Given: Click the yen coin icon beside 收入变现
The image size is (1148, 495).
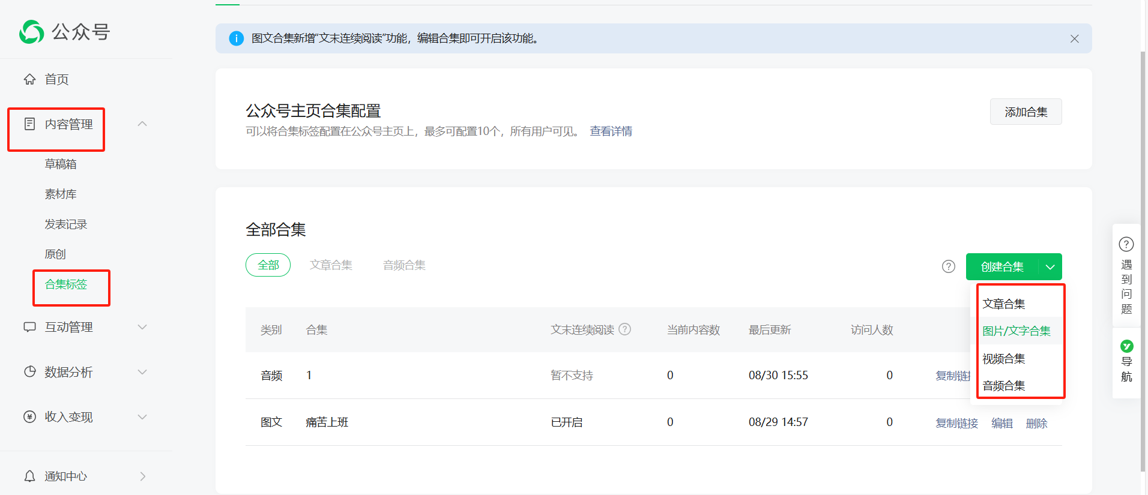Looking at the screenshot, I should [x=29, y=416].
